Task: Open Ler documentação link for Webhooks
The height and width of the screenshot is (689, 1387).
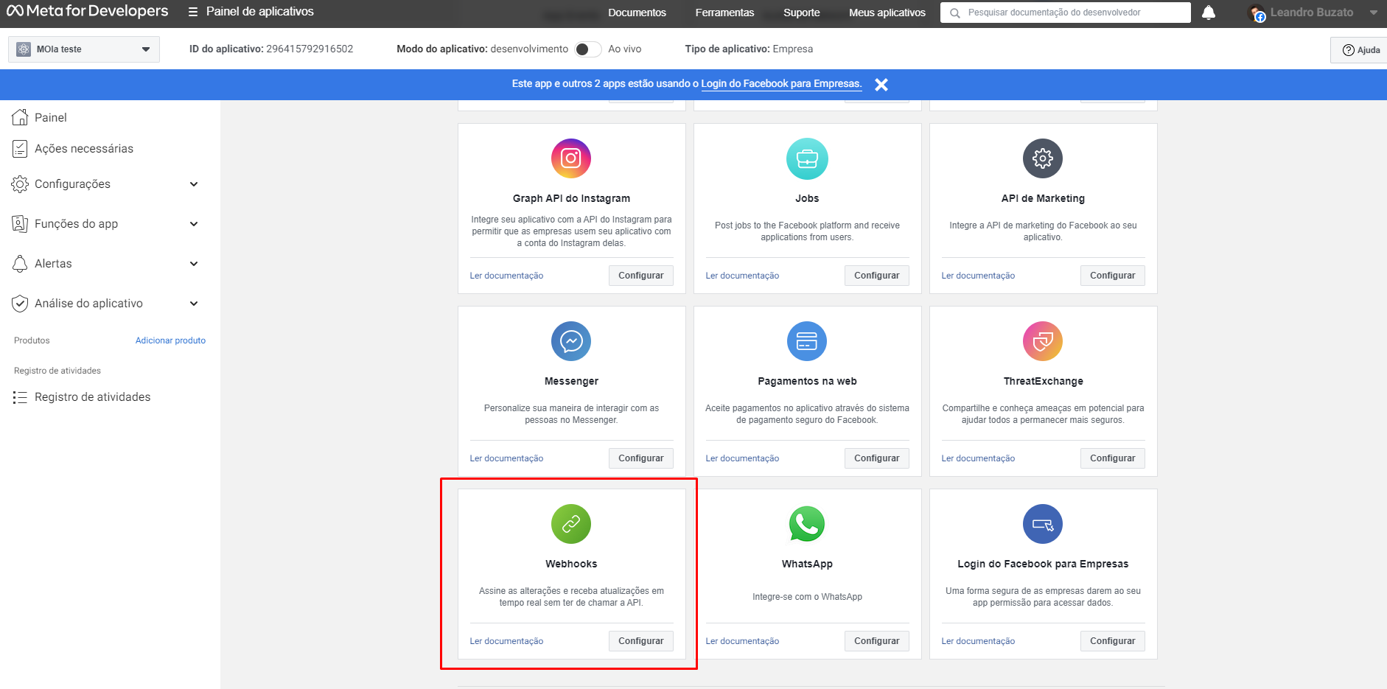Action: click(x=506, y=641)
